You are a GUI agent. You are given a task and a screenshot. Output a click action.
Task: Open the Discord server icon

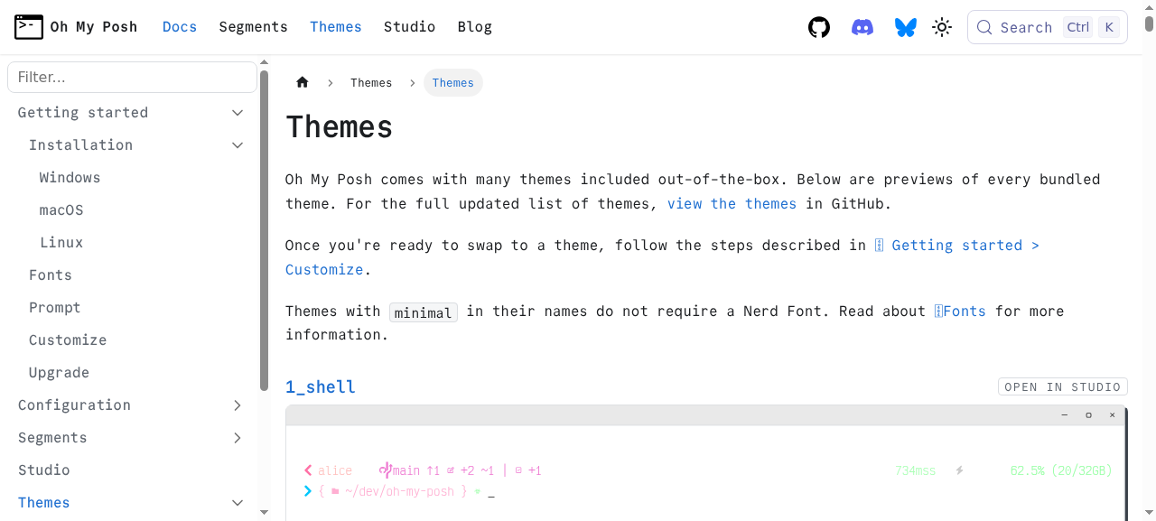pos(862,27)
